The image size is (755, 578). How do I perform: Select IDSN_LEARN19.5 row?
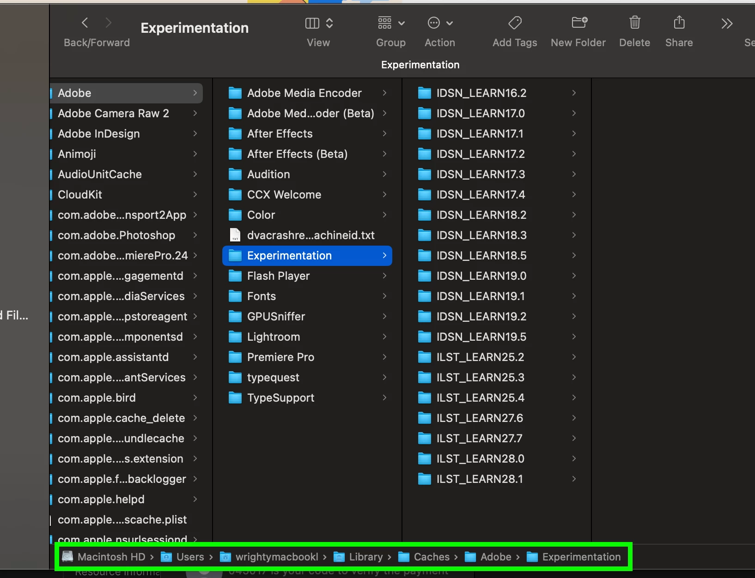pos(497,337)
